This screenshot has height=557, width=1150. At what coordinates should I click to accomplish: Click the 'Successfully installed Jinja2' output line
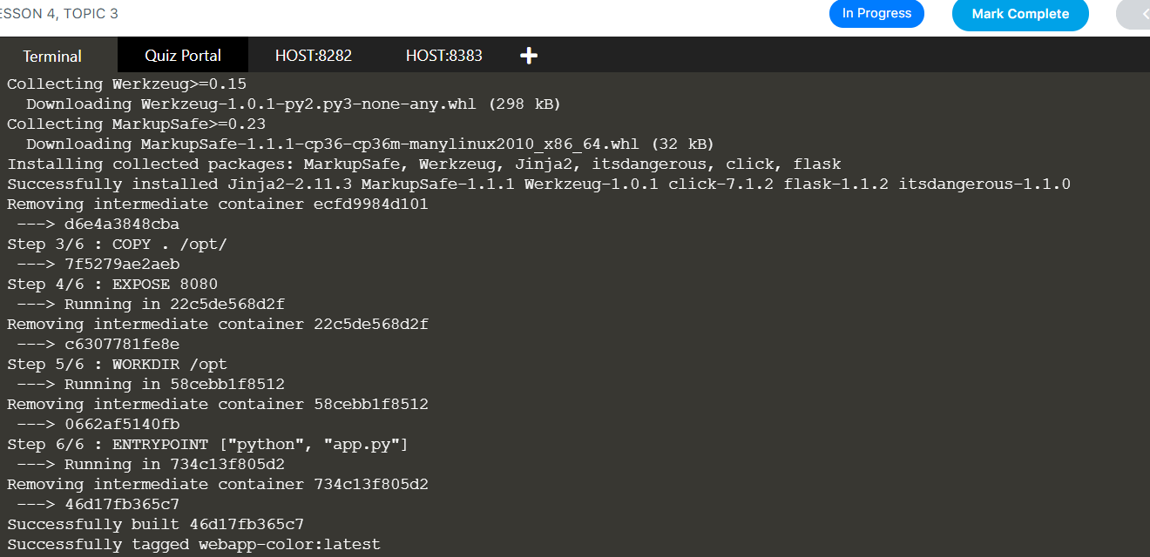[x=538, y=185]
